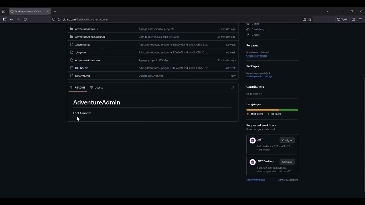Click More workflows link
This screenshot has width=365, height=205.
256,180
